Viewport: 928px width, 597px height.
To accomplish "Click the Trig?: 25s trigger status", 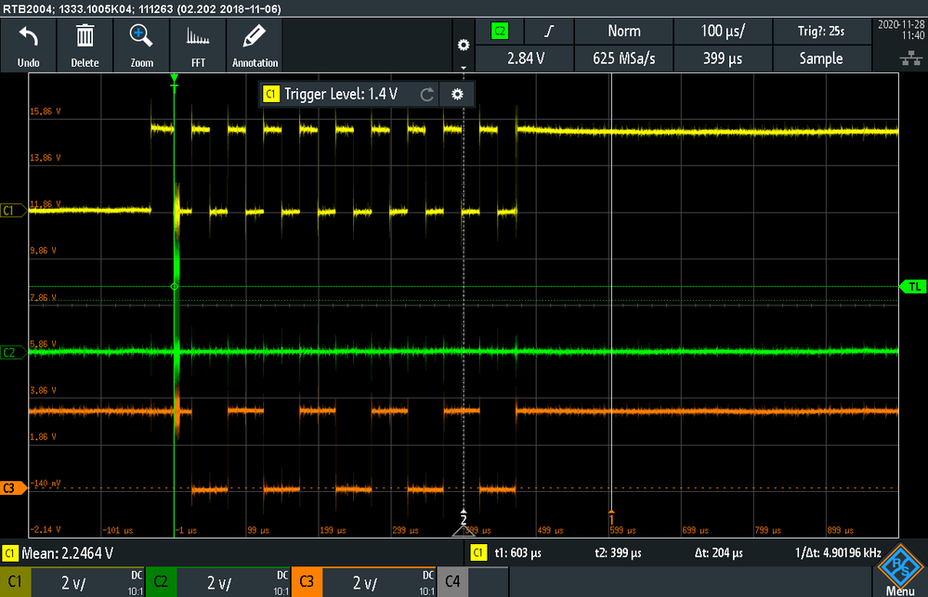I will (821, 32).
